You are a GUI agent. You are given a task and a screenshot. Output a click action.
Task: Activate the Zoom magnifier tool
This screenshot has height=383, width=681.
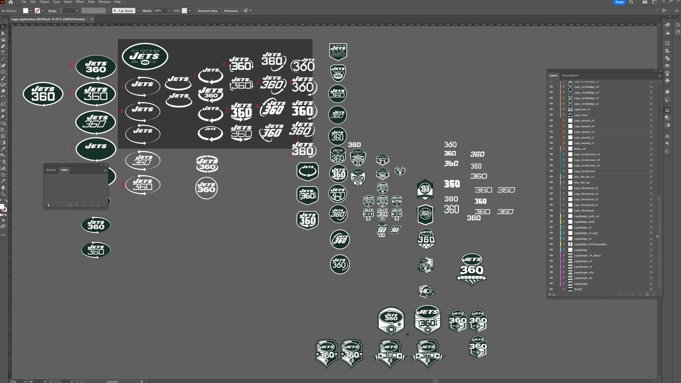[3, 194]
